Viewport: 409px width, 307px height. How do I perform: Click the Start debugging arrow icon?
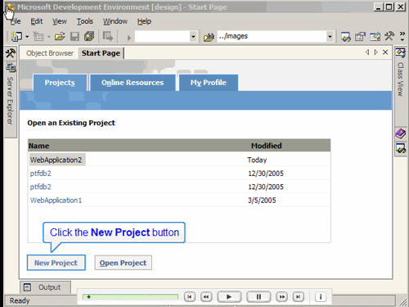tap(129, 37)
